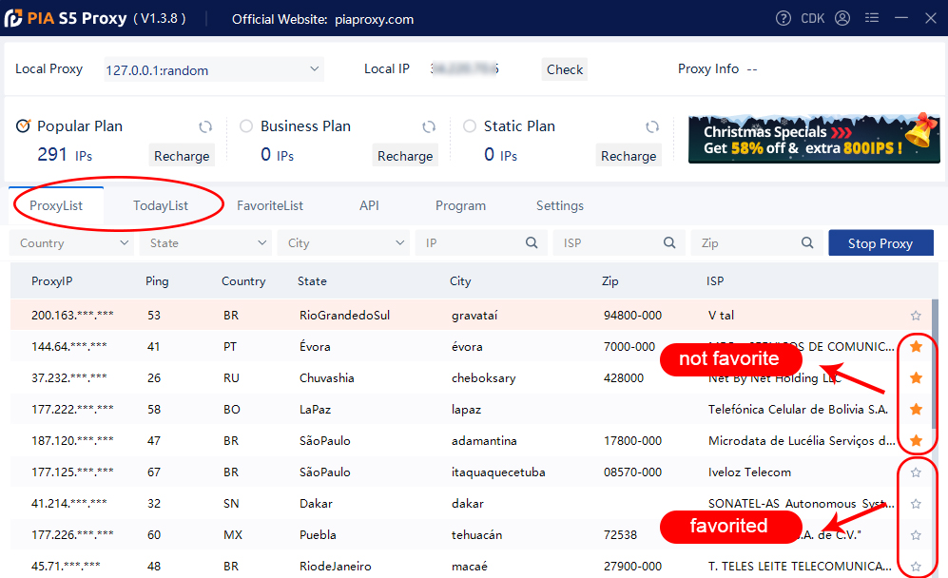Toggle star for the 177.222 LaPaz proxy
948x578 pixels.
(916, 410)
